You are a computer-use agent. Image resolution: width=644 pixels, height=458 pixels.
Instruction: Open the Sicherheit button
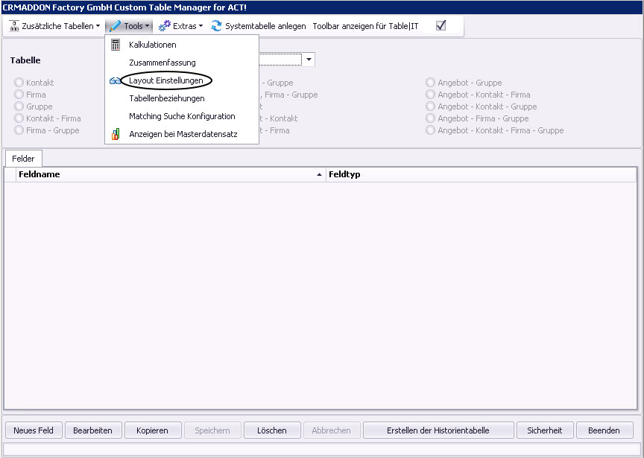tap(545, 430)
